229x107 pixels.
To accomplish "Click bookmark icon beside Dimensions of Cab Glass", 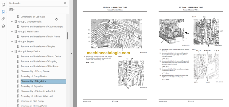I will pyautogui.click(x=18, y=17).
